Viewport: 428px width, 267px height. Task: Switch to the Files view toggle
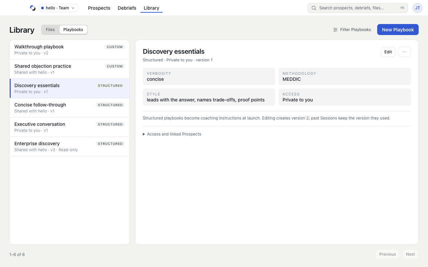pos(50,30)
